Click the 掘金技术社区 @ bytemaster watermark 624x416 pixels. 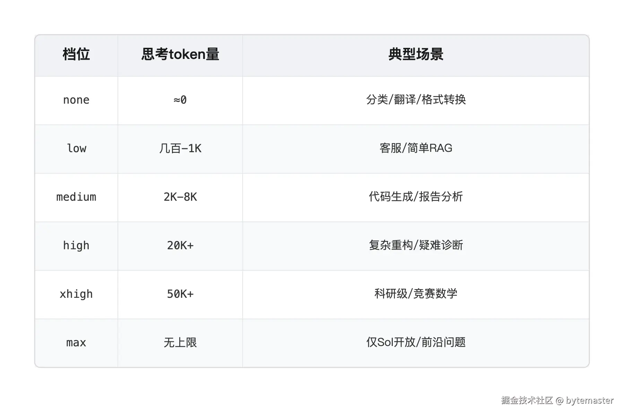pyautogui.click(x=557, y=400)
